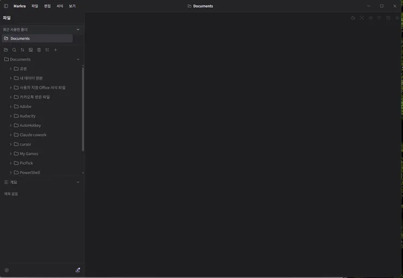Image resolution: width=403 pixels, height=278 pixels.
Task: Click the first faded editor toolbar icon
Action: [353, 18]
